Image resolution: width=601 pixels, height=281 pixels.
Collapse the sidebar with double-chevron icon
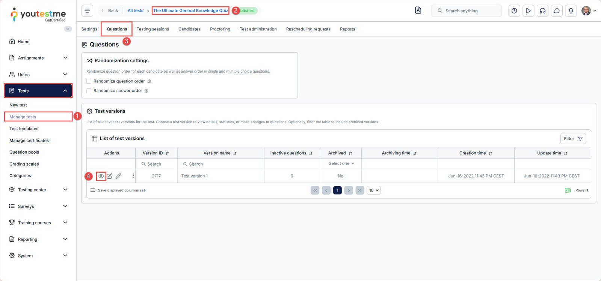click(x=68, y=29)
